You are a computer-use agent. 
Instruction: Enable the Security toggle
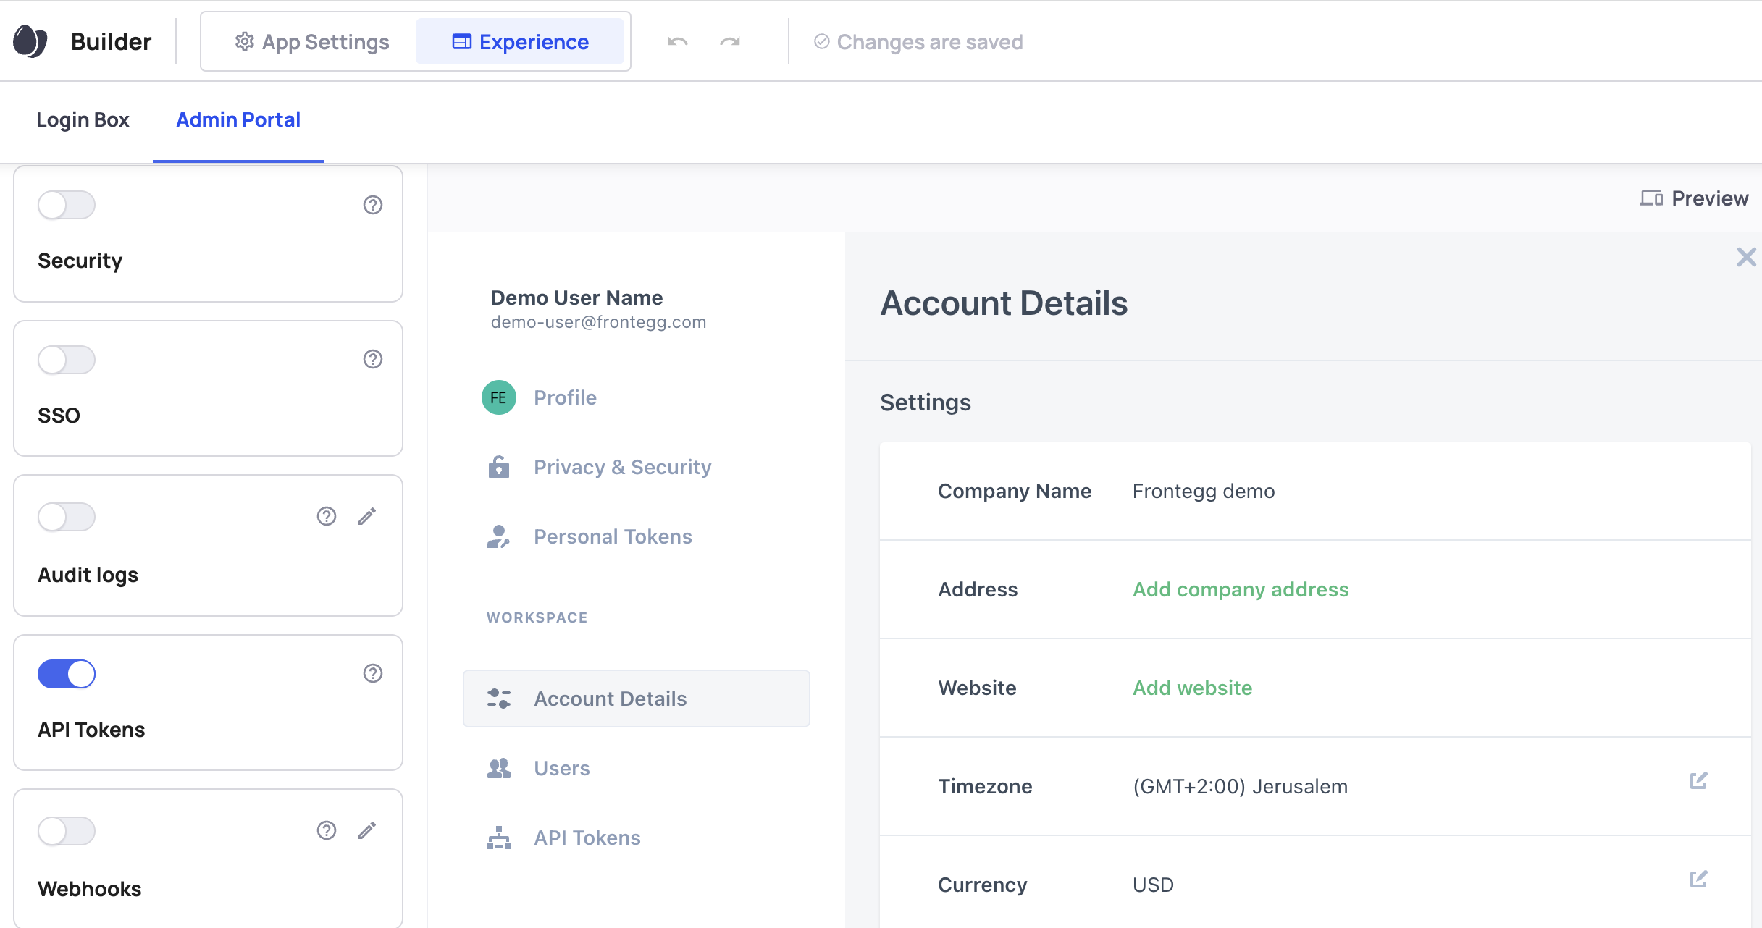[67, 205]
